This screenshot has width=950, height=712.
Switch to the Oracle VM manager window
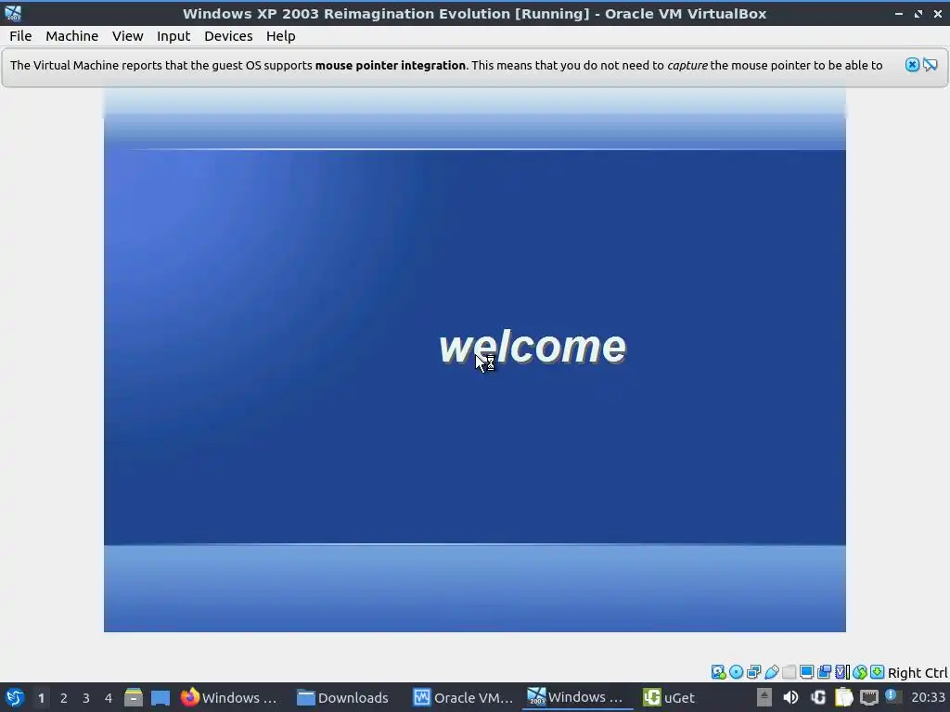463,697
